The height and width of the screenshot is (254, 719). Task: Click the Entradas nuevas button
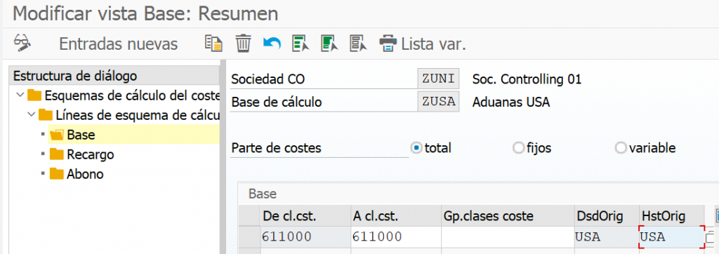click(x=118, y=44)
